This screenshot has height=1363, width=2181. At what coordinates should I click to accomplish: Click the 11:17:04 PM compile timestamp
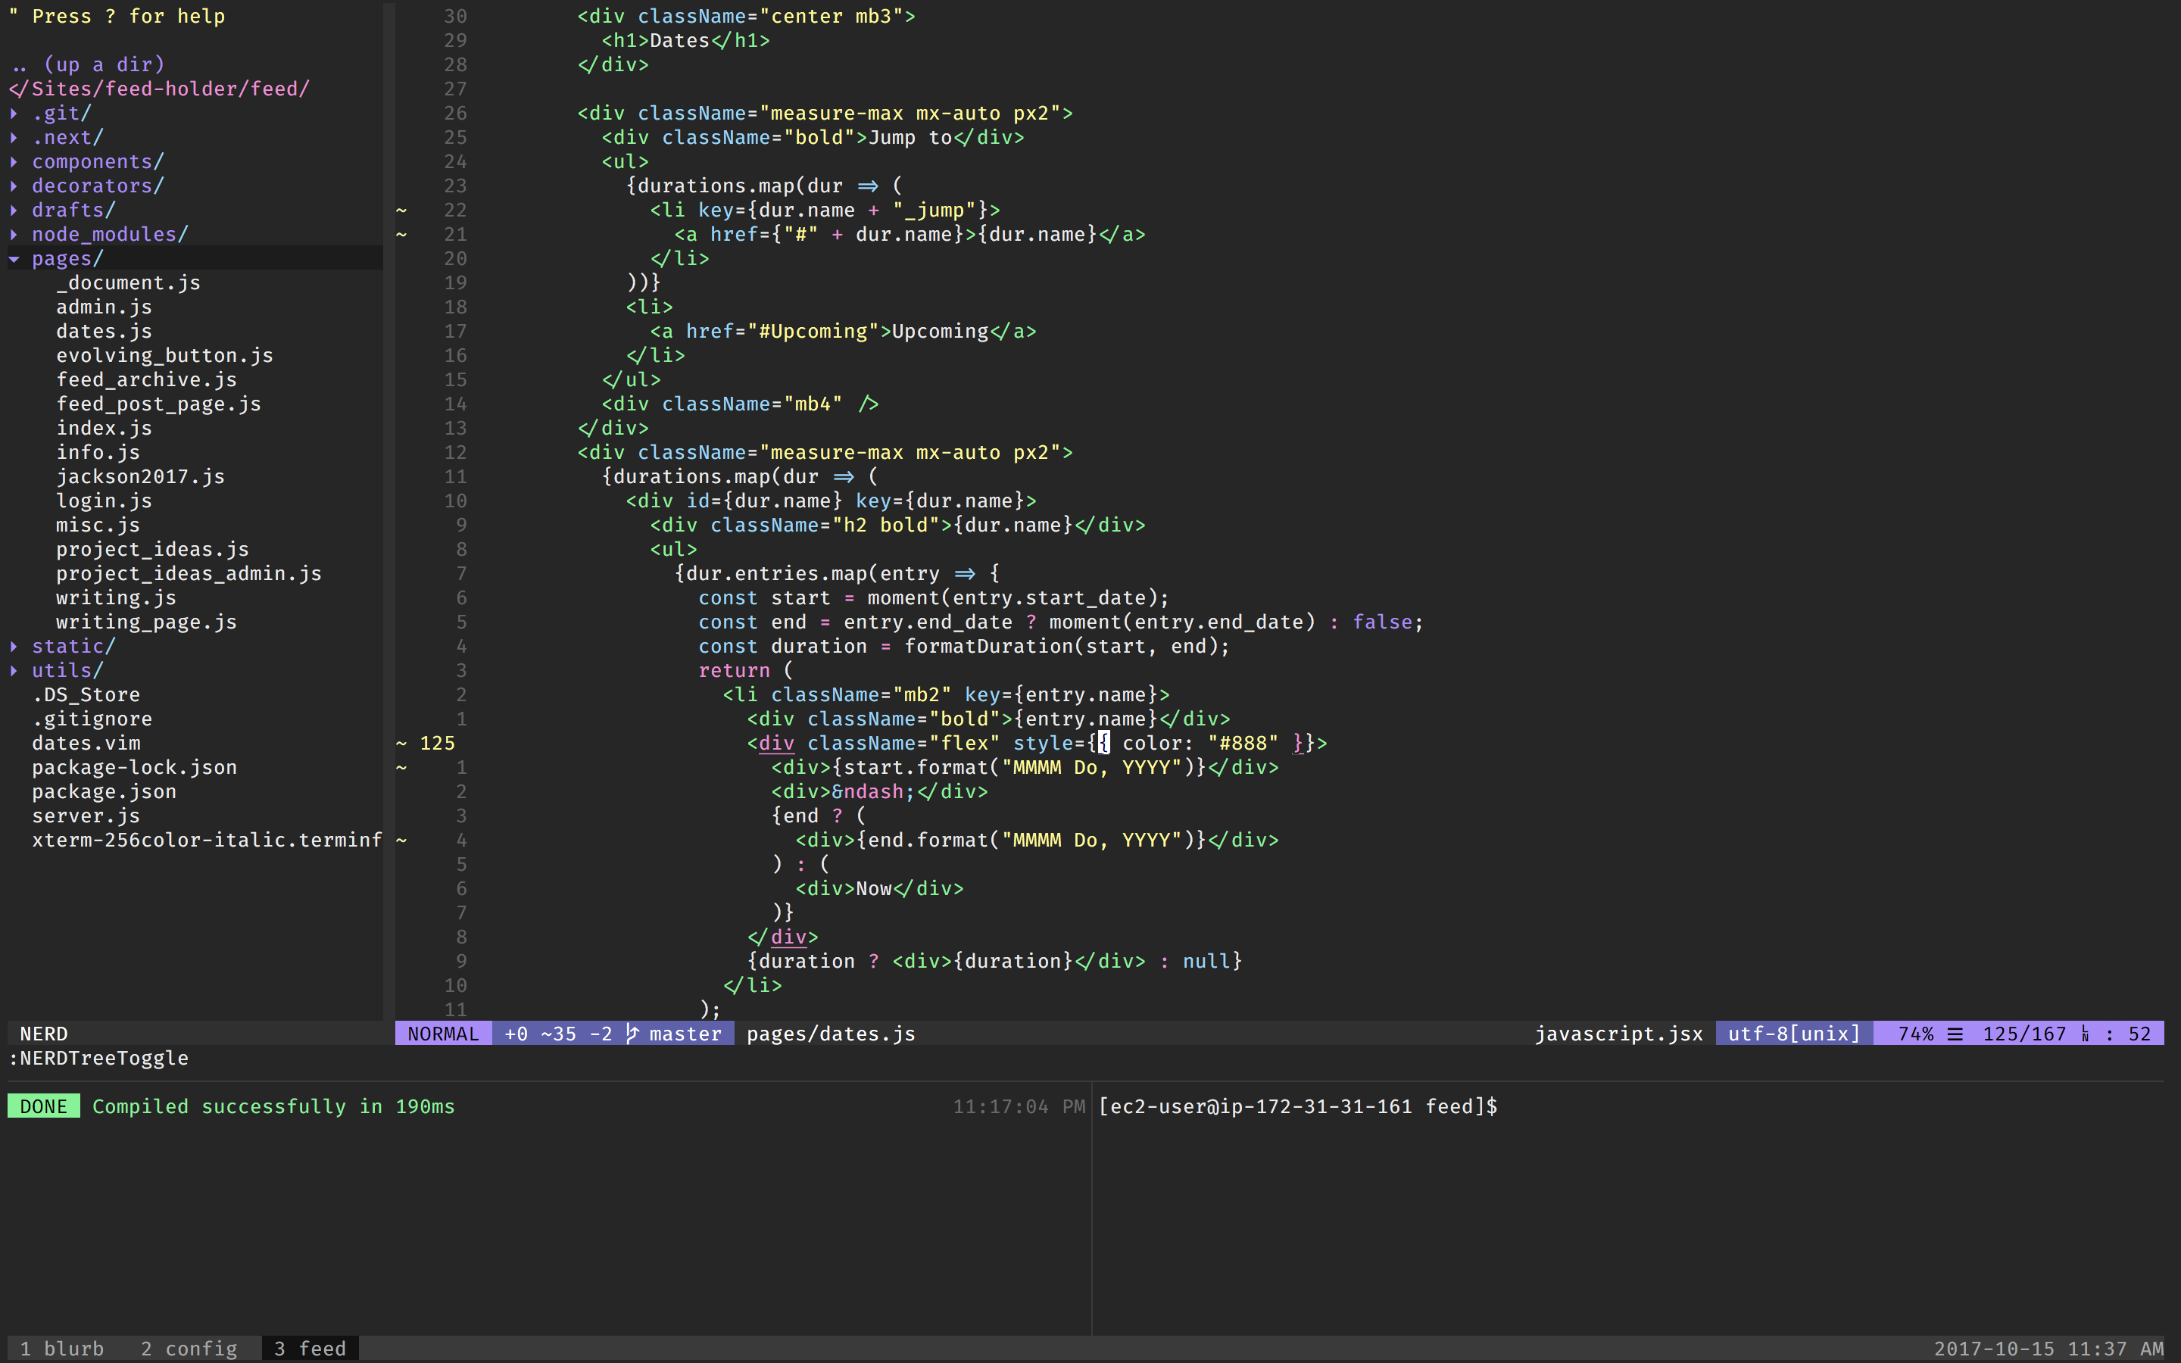tap(1019, 1107)
